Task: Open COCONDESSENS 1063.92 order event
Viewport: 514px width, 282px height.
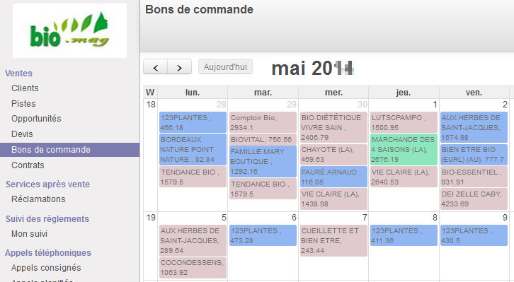Action: tap(193, 267)
